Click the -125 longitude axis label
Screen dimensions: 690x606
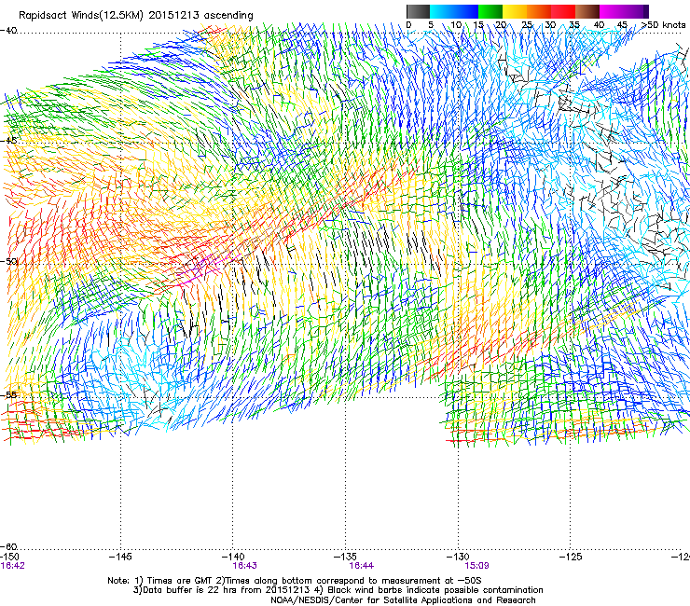(571, 557)
